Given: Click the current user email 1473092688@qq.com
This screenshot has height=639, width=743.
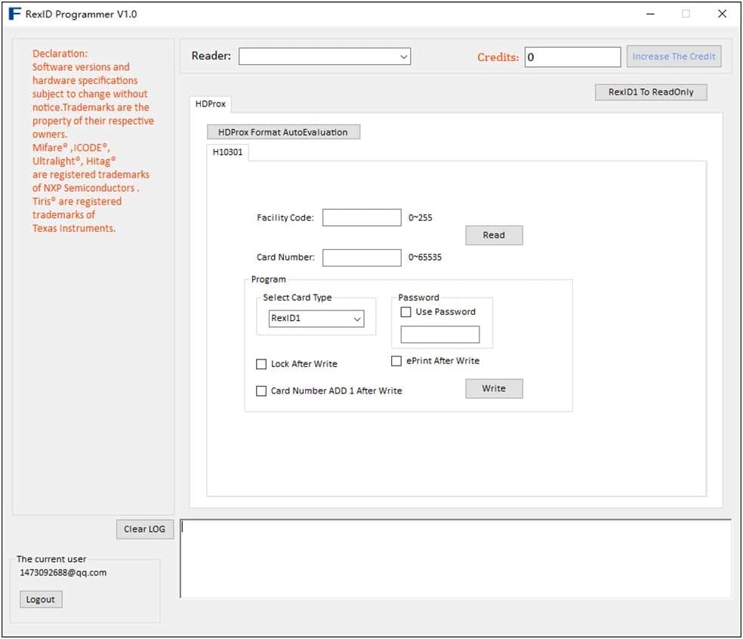Looking at the screenshot, I should coord(63,573).
